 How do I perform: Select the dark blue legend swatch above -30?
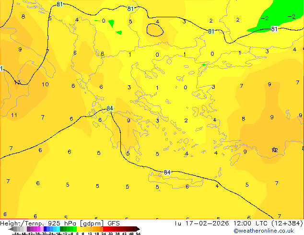coord(45,229)
